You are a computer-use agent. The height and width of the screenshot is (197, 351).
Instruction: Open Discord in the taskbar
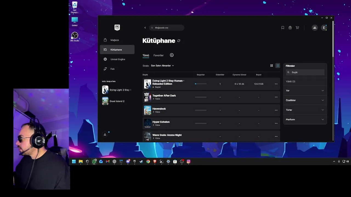[x=128, y=161]
